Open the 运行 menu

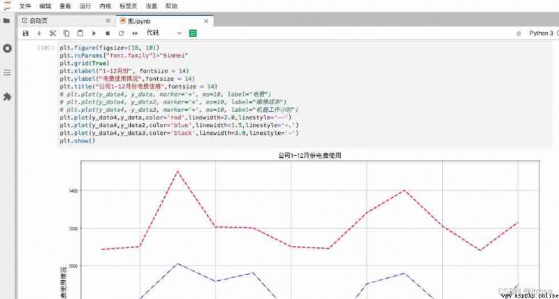pos(85,6)
